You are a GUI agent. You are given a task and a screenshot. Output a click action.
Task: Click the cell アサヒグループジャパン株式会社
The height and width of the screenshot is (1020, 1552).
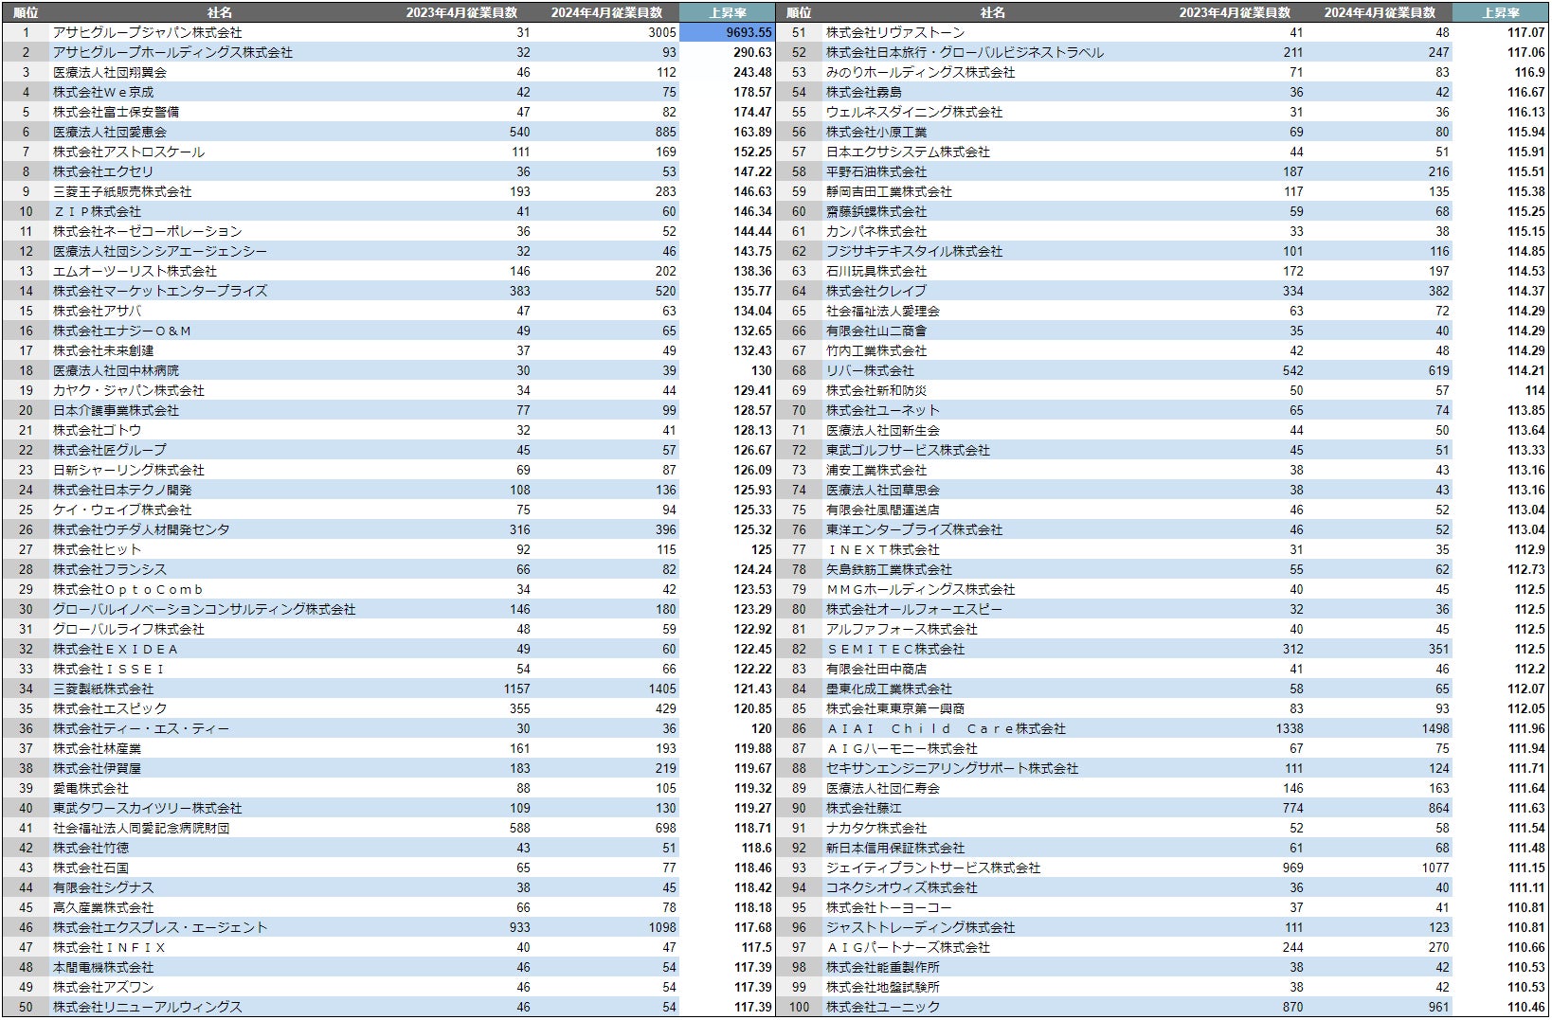coord(148,32)
